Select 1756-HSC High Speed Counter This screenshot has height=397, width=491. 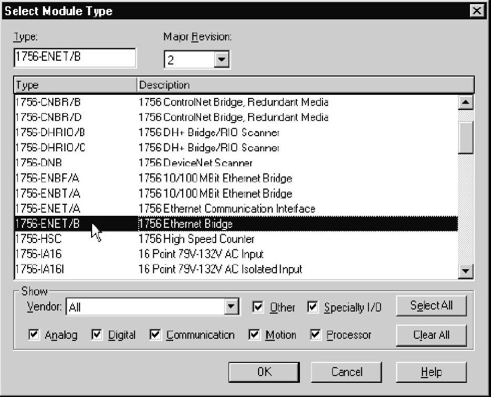(x=236, y=239)
